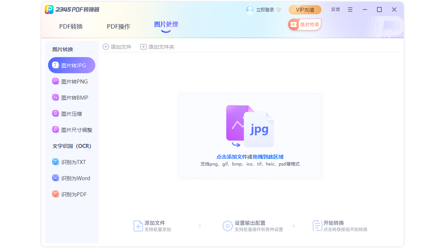Switch to the PDF操作 tab
Screen dimensions: 443x249
(119, 26)
